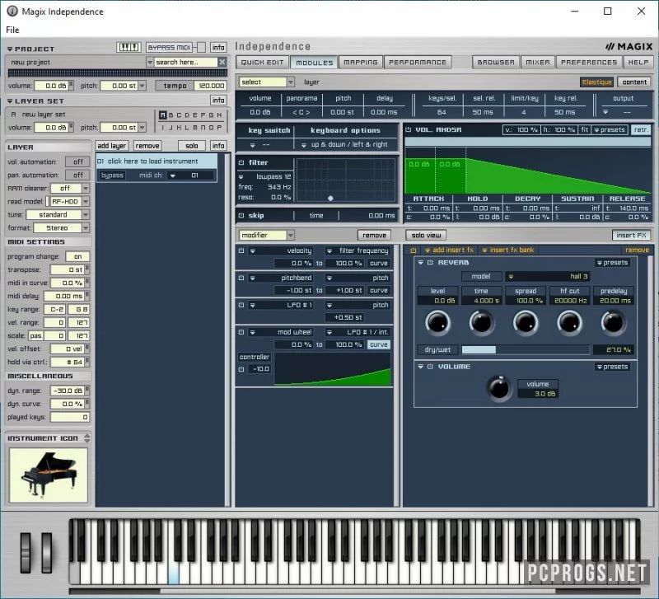Switch to MAPPING tab

tap(361, 63)
